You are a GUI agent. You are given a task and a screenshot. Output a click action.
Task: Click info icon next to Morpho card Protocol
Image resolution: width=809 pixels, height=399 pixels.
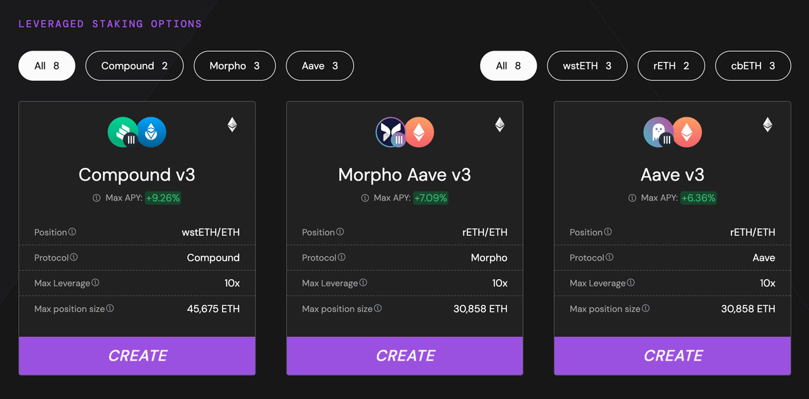(x=342, y=257)
